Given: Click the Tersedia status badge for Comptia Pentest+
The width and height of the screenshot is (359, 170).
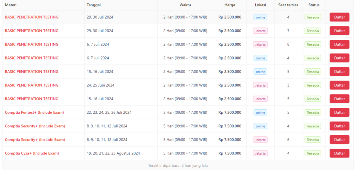Looking at the screenshot, I should 313,112.
